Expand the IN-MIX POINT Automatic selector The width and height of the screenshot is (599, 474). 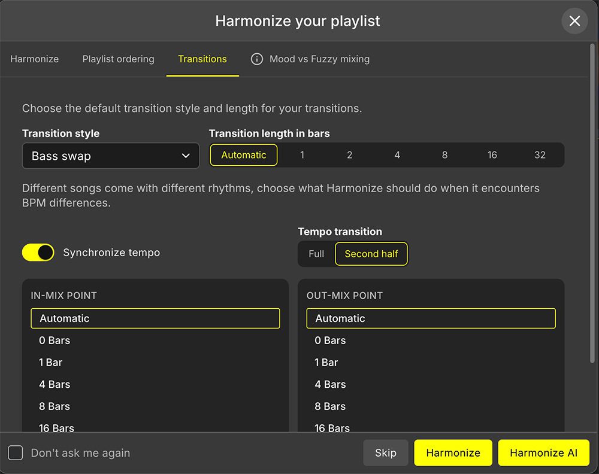(x=155, y=318)
